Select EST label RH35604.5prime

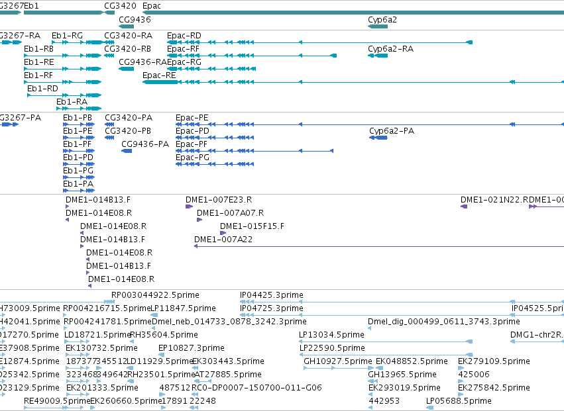pos(164,335)
